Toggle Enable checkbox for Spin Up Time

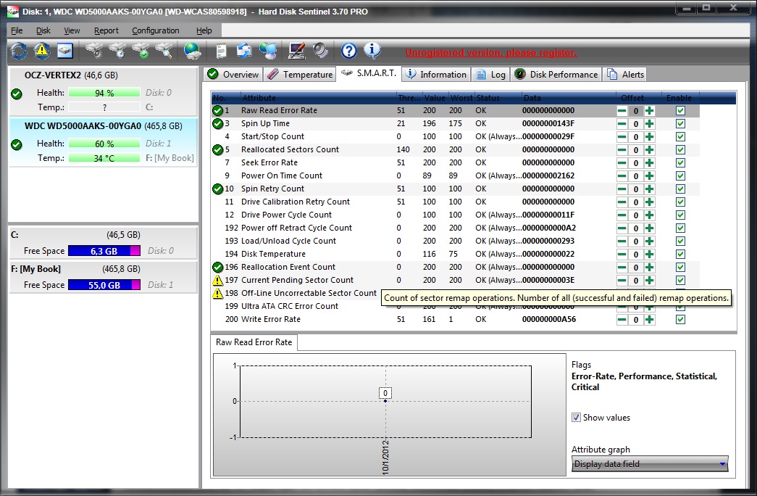tap(681, 124)
